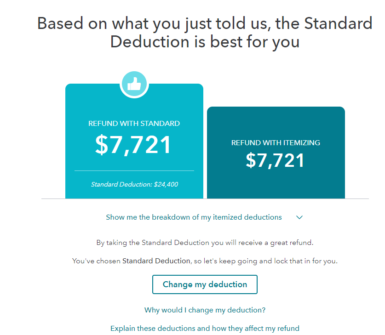Click the REFUND WITH STANDARD heading
Viewport: 385px width, 335px height.
click(134, 123)
